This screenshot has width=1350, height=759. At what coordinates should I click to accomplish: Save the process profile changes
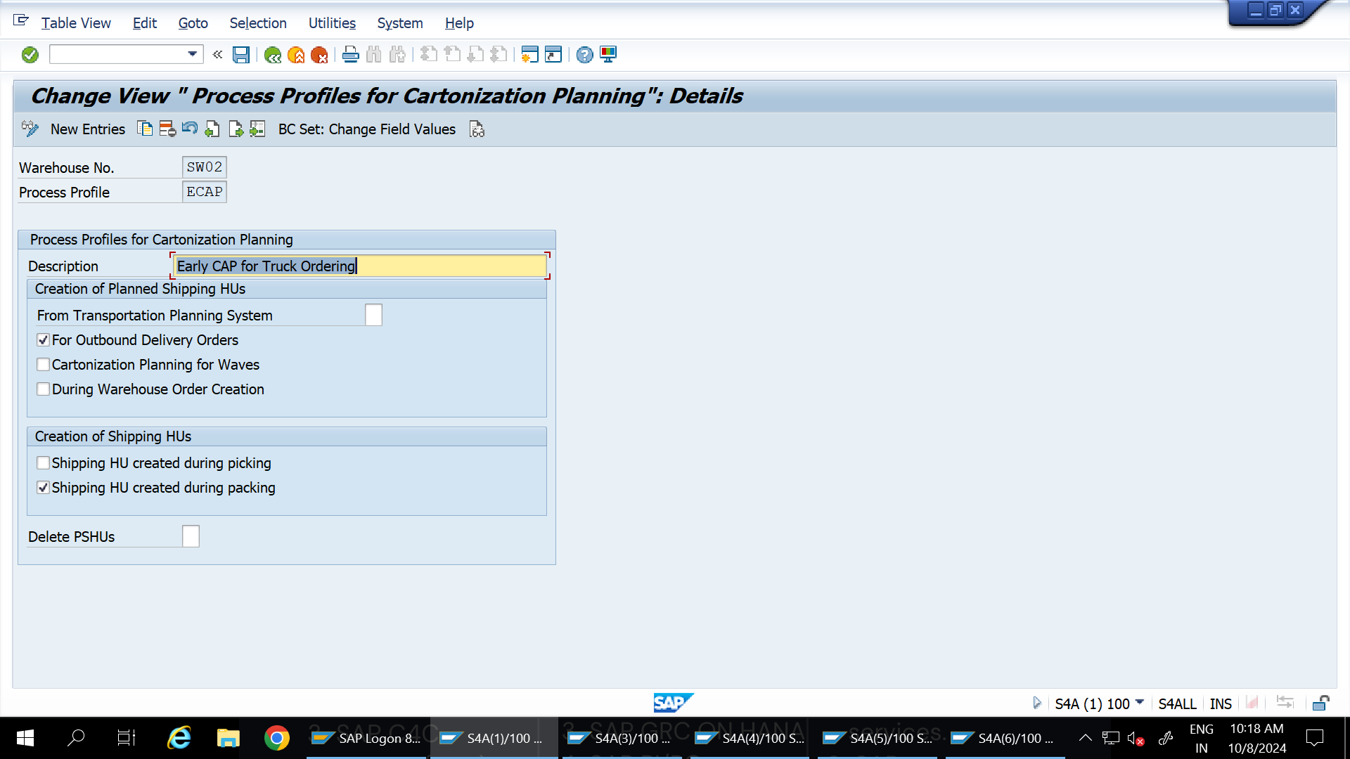tap(241, 54)
